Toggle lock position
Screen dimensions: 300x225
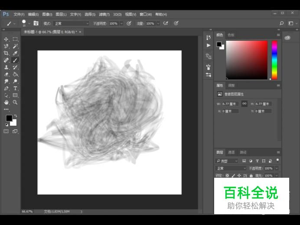pyautogui.click(x=239, y=176)
